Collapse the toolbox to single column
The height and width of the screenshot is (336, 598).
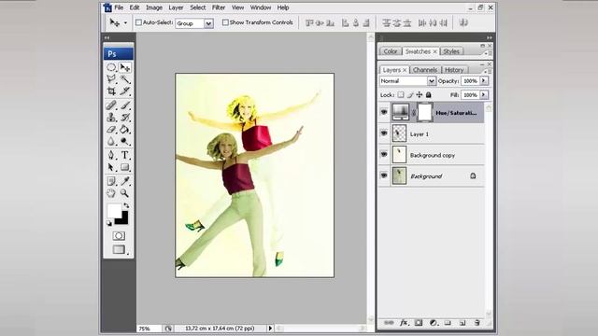[107, 37]
